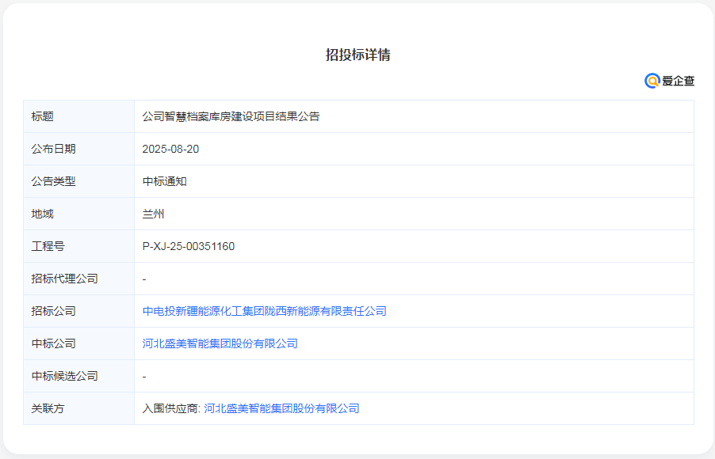Open link 中电投新疆能源化工集团陇西新能源有限责任公司
This screenshot has height=459, width=715.
pos(264,311)
